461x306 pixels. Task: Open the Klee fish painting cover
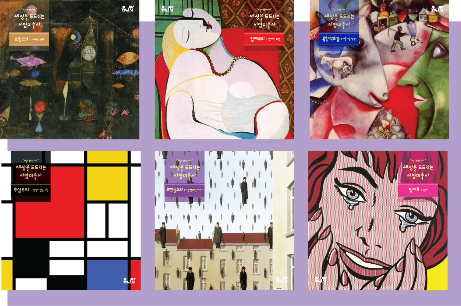[70, 70]
